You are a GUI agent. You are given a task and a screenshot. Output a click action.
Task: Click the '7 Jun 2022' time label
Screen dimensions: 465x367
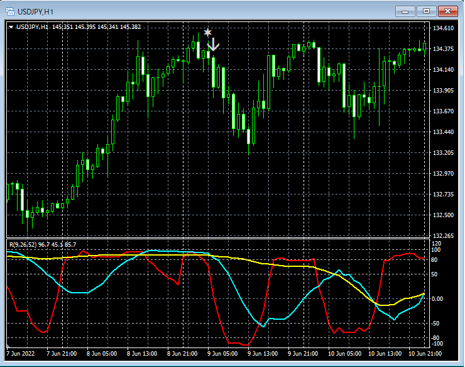[x=20, y=354]
